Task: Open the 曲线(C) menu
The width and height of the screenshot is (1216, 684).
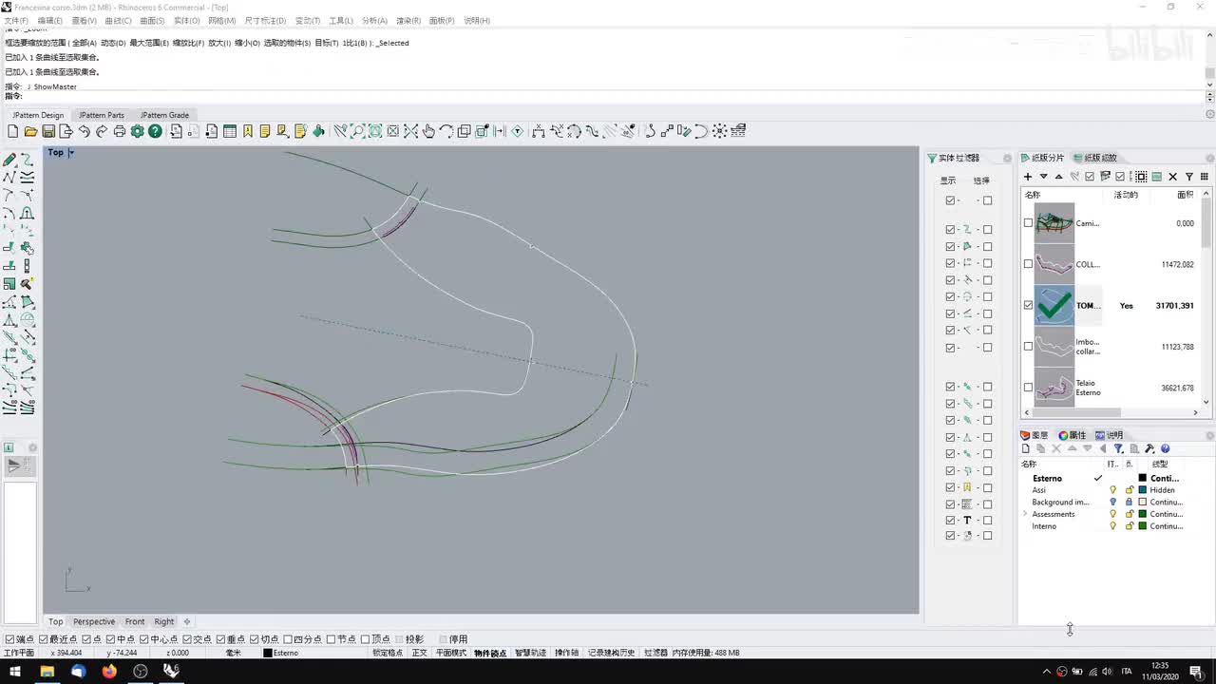Action: click(118, 20)
